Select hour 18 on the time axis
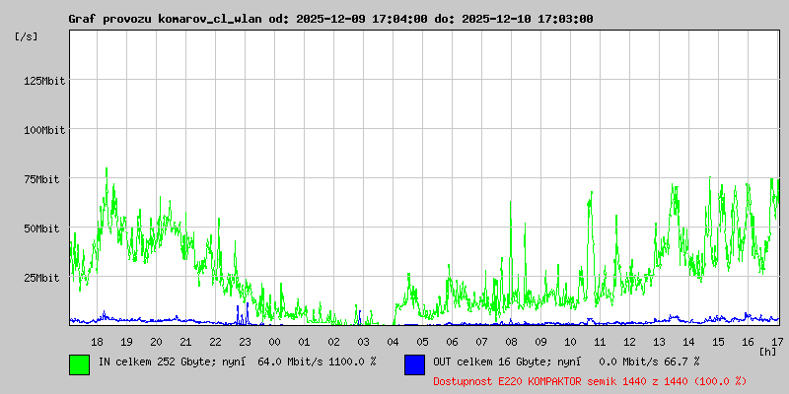Image resolution: width=789 pixels, height=394 pixels. (97, 342)
